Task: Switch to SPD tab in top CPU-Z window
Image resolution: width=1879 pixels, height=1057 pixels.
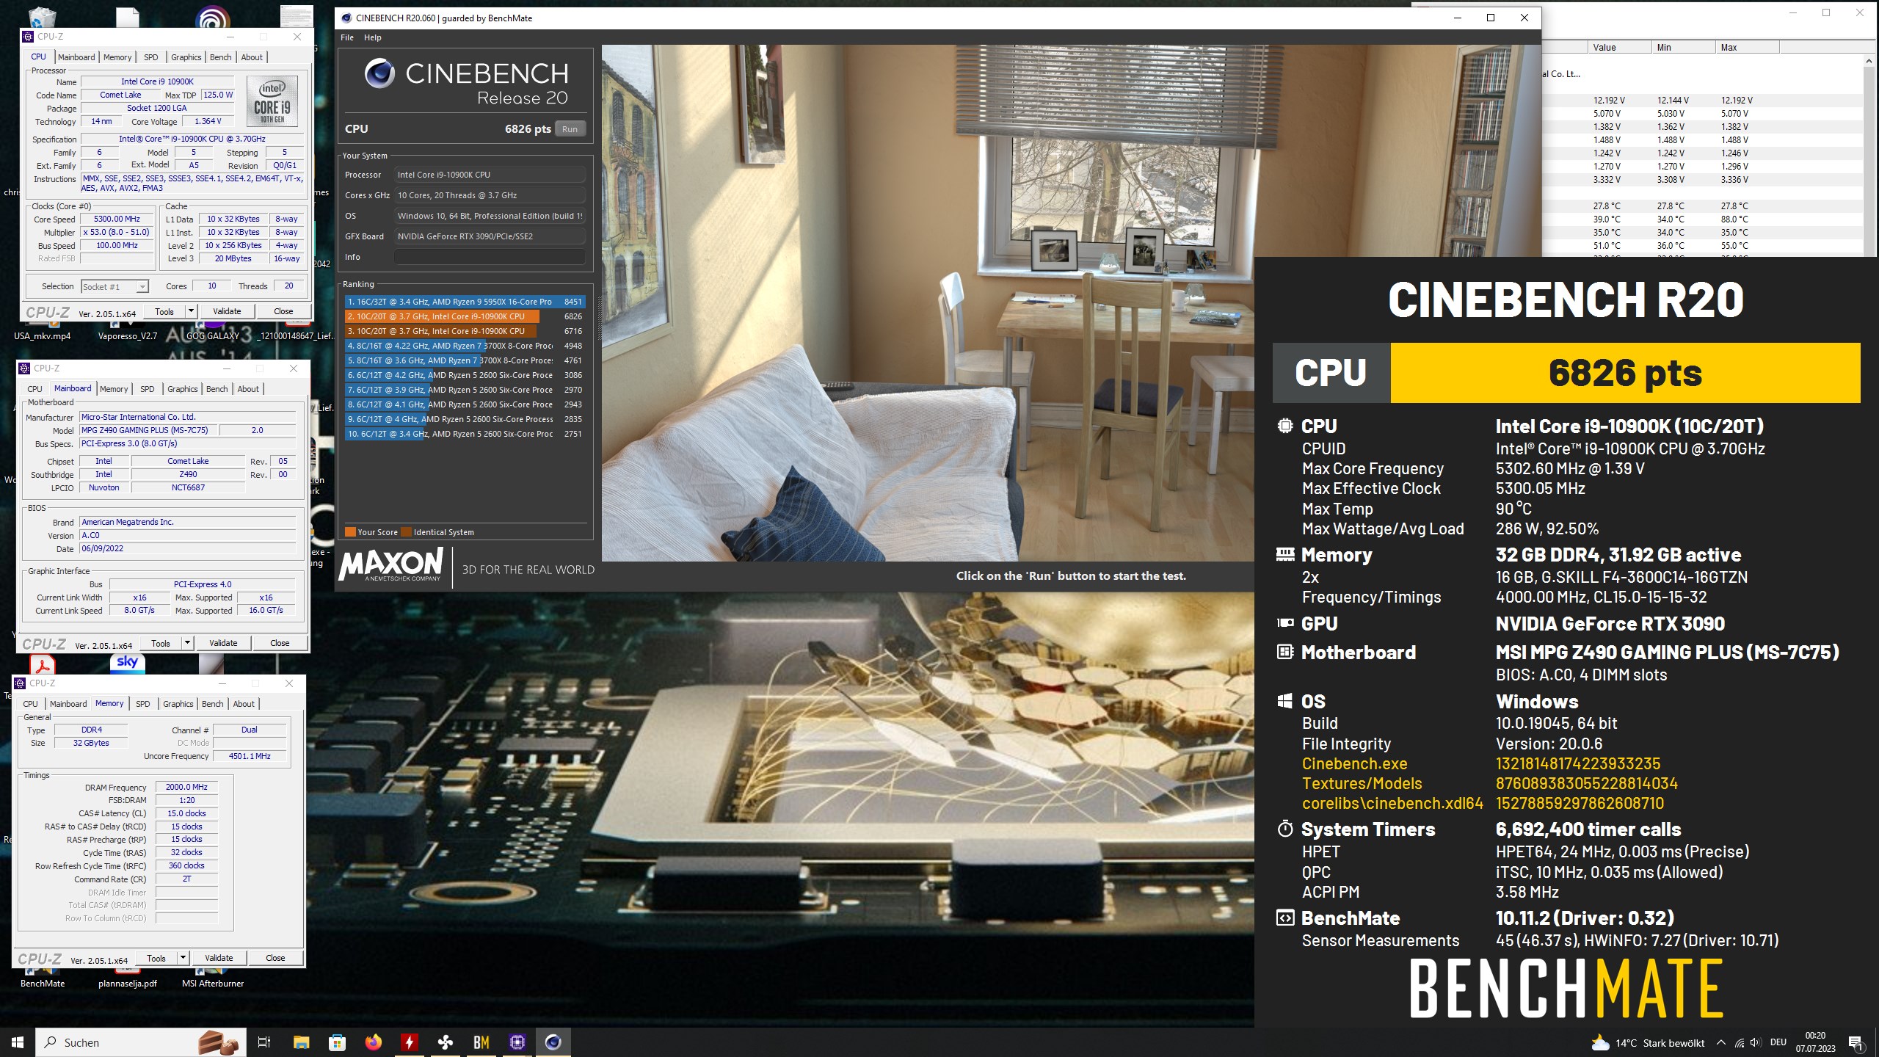Action: click(x=150, y=57)
